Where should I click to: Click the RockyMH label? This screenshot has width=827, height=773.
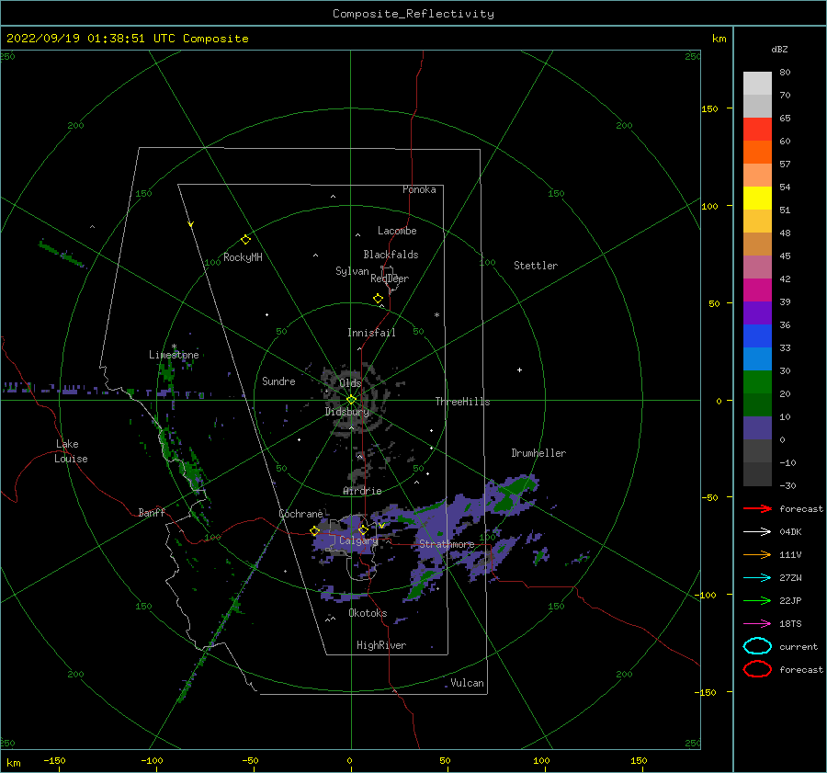coord(243,257)
